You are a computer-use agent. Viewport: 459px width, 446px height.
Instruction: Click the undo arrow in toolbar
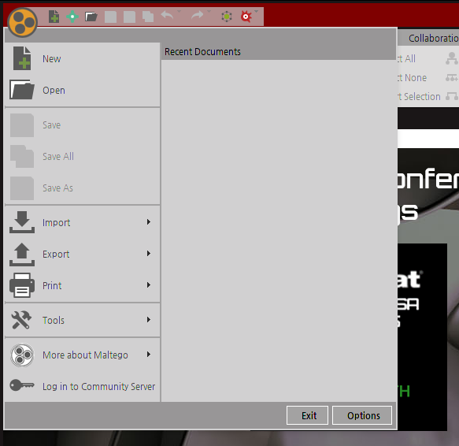click(167, 15)
